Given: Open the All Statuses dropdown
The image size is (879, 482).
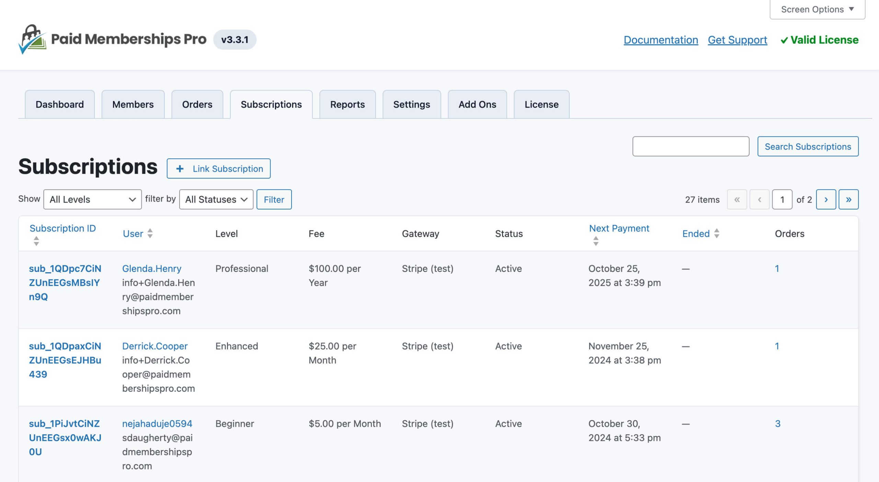Looking at the screenshot, I should 216,199.
